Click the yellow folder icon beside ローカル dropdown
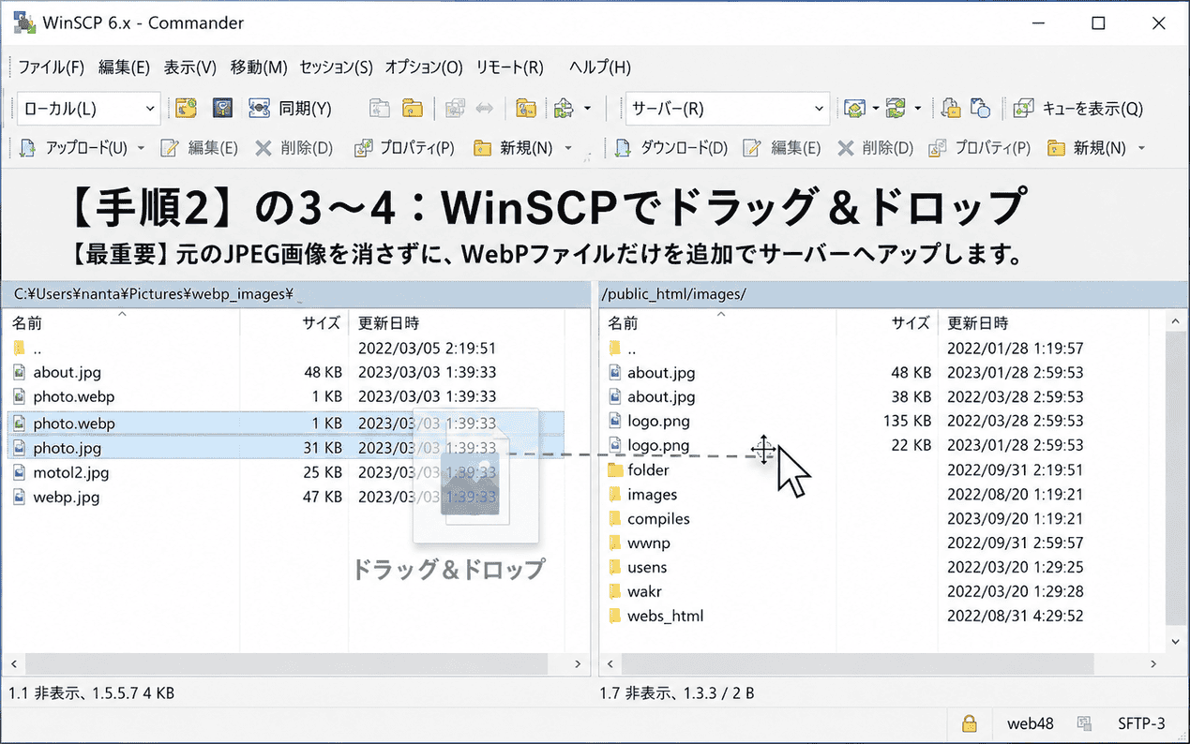The width and height of the screenshot is (1190, 744). pos(187,109)
